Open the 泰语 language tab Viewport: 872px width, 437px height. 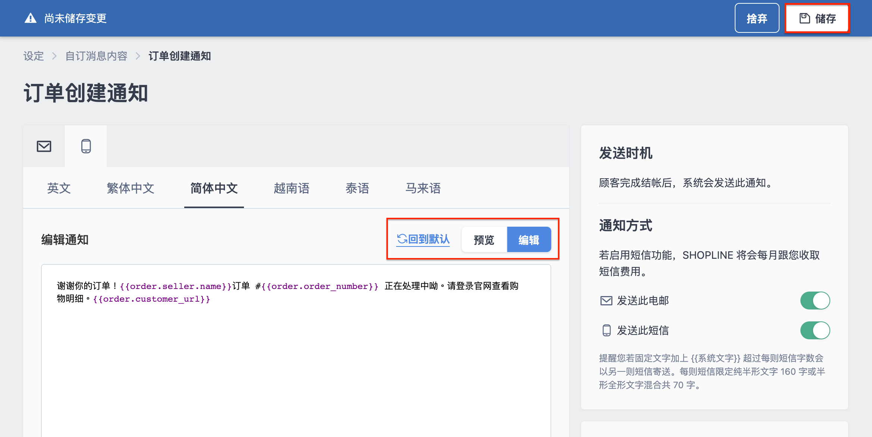357,188
